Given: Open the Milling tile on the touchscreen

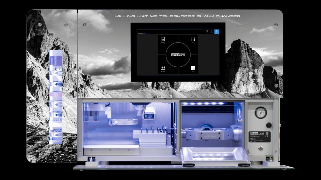Looking at the screenshot, I should pyautogui.click(x=163, y=40).
